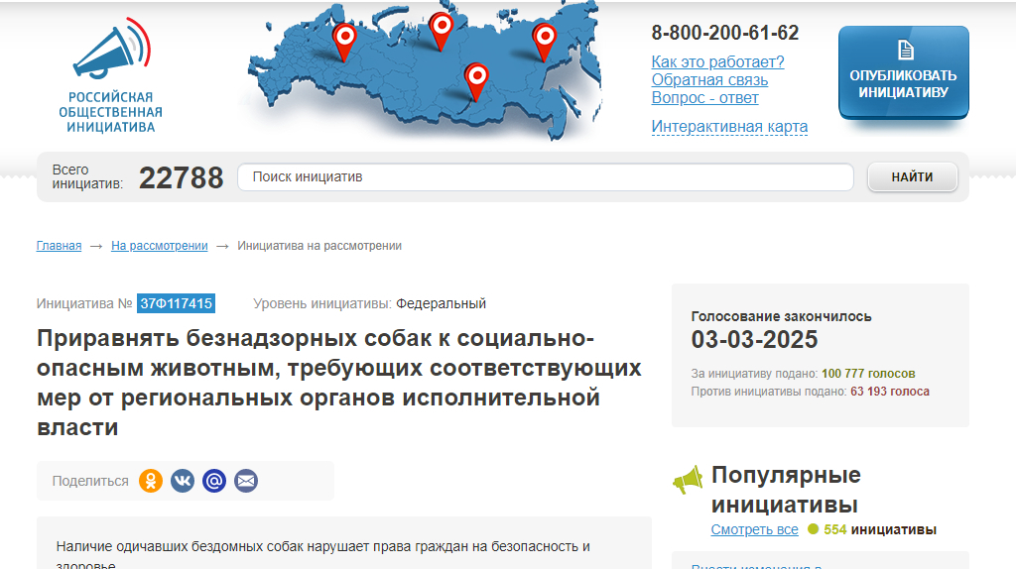Click the eastern map pin on map
Screen dimensions: 1016x569
pos(545,42)
